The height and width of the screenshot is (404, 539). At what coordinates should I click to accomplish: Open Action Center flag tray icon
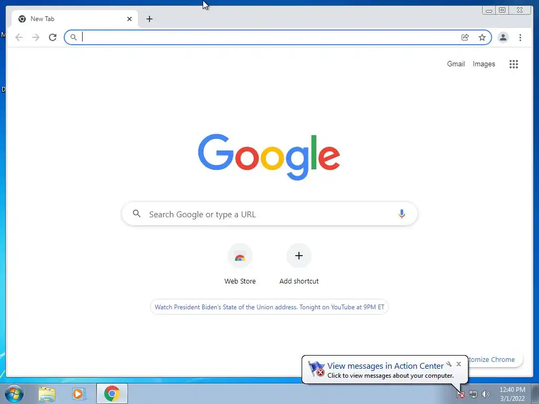[x=460, y=395]
